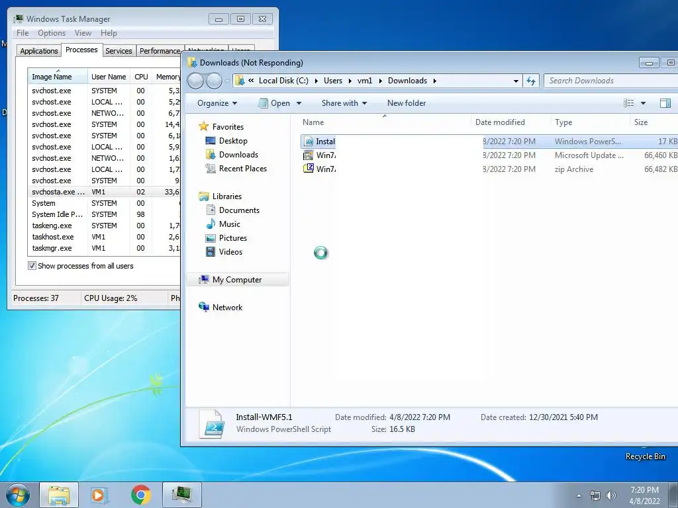Switch to Task Manager taskbar icon
Viewport: 678px width, 508px height.
pyautogui.click(x=182, y=495)
